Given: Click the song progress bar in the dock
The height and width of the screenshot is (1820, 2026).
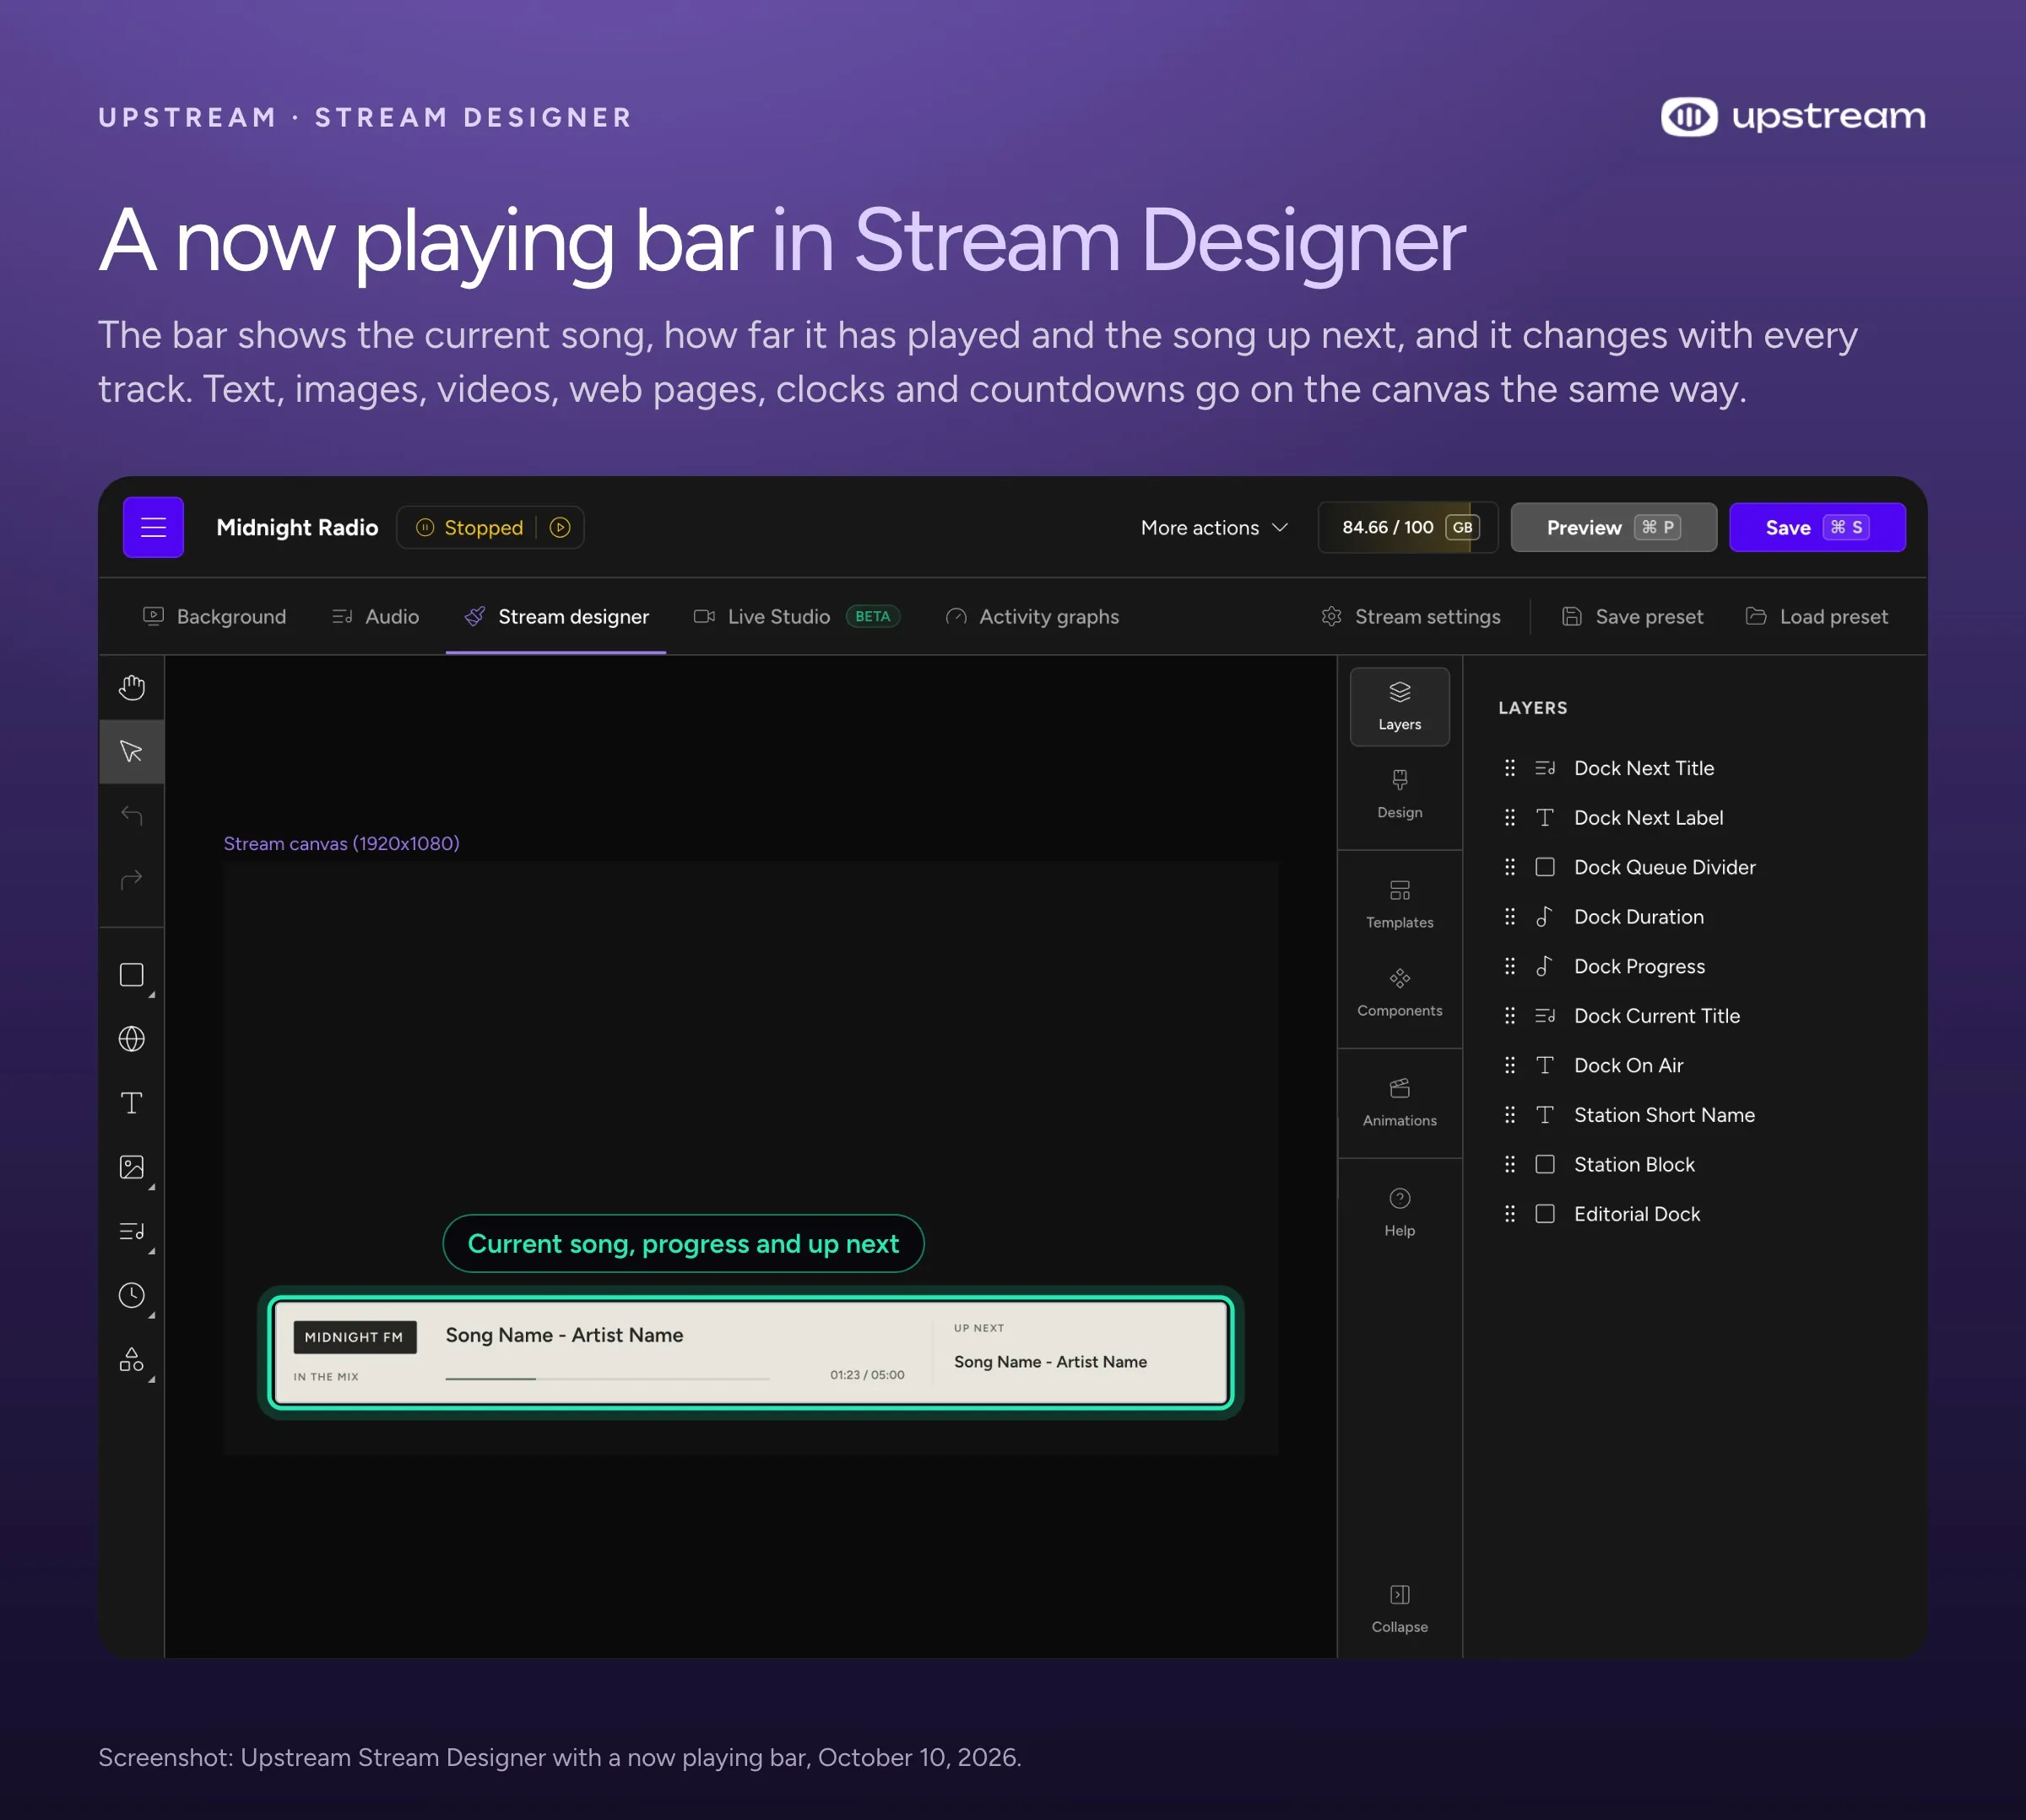Looking at the screenshot, I should pos(607,1378).
